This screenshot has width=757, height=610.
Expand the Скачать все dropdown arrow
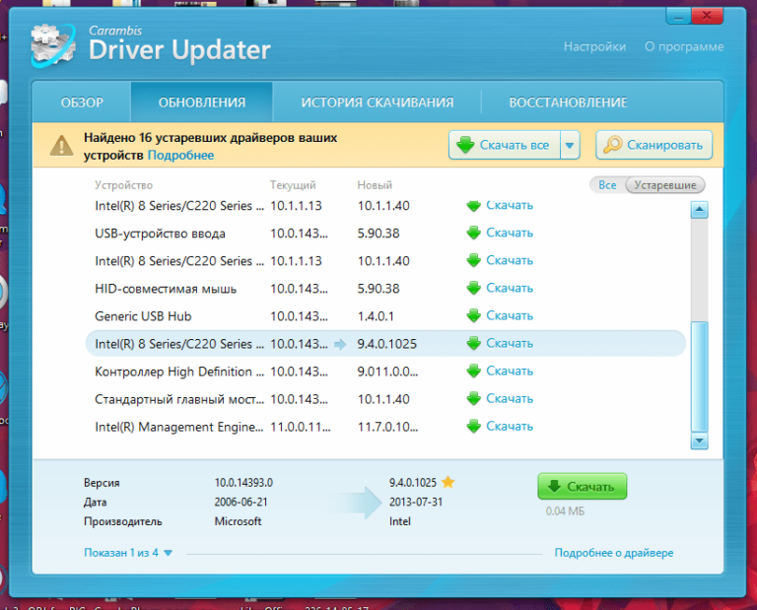tap(570, 146)
